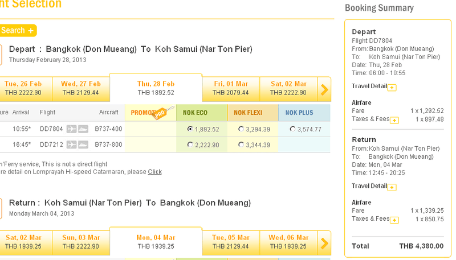Viewport: 456px width, 260px height.
Task: Click the plane icon for flight DD7804
Action: [72, 129]
